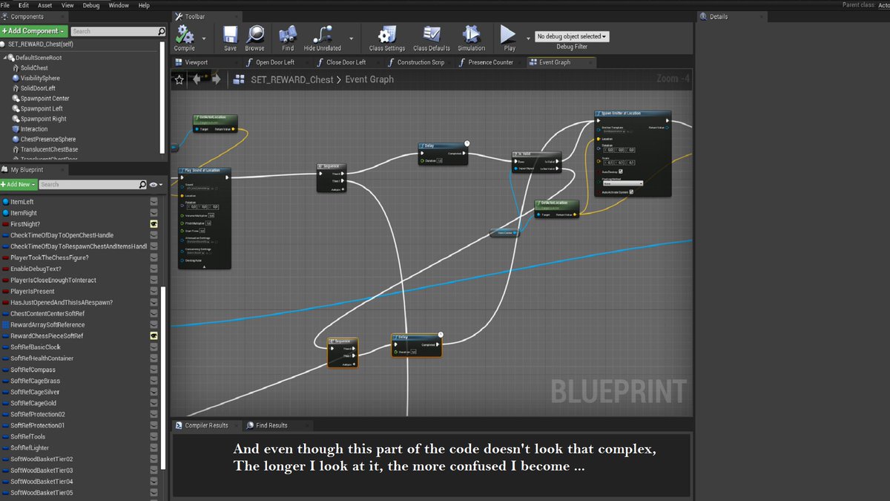Toggle visibility eye for FirstNight? variable

154,223
